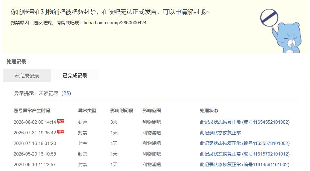Click 封禁 type in the 2026-05-16 row
310x171 pixels.
click(x=83, y=165)
